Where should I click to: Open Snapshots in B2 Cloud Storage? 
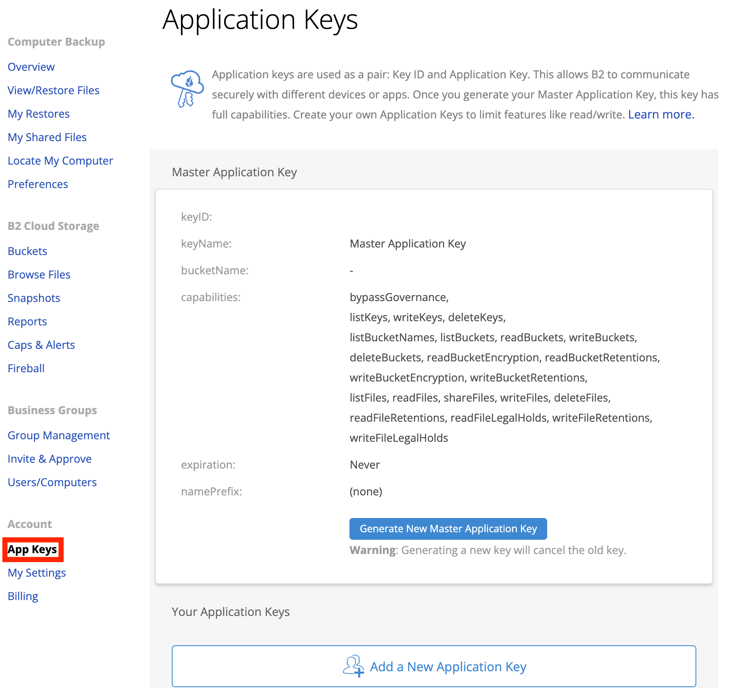(x=34, y=298)
